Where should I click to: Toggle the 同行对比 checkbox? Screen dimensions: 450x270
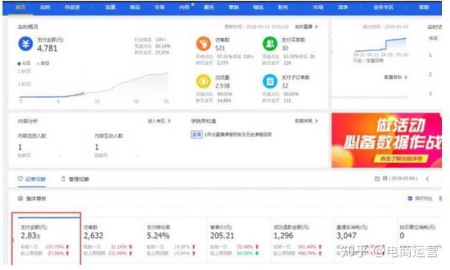(x=410, y=198)
